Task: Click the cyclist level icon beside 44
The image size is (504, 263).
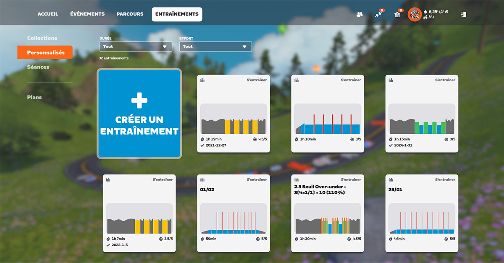Action: [425, 17]
